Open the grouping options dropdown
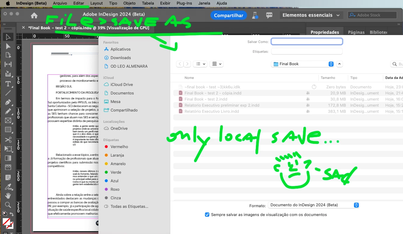The width and height of the screenshot is (403, 234). (217, 64)
